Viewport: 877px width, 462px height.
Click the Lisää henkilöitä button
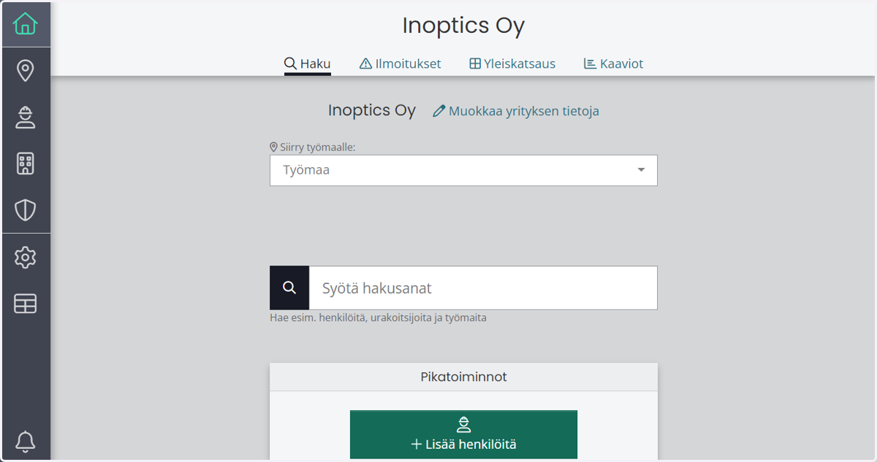pyautogui.click(x=463, y=434)
